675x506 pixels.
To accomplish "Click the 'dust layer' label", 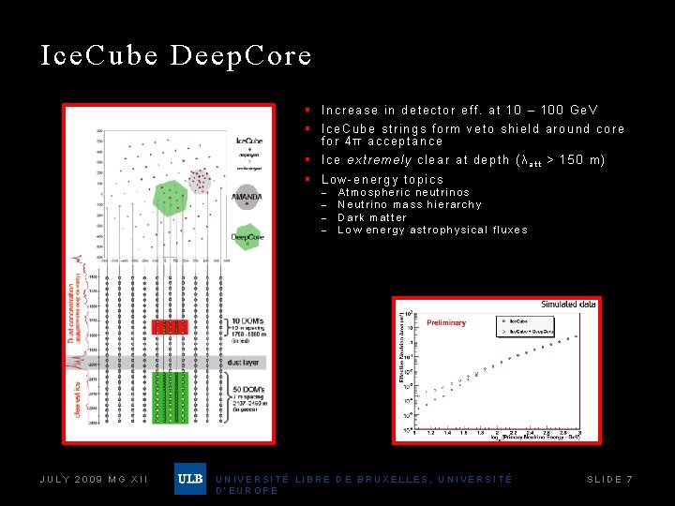I will click(x=243, y=363).
